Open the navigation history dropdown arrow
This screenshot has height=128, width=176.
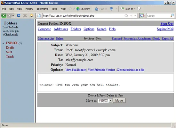click(x=13, y=15)
